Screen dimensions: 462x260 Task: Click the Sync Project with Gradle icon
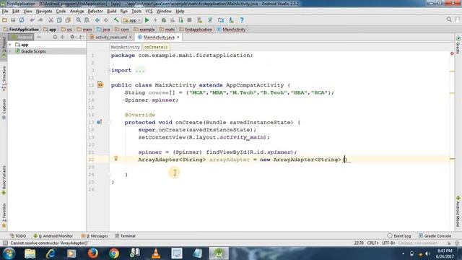coord(210,20)
